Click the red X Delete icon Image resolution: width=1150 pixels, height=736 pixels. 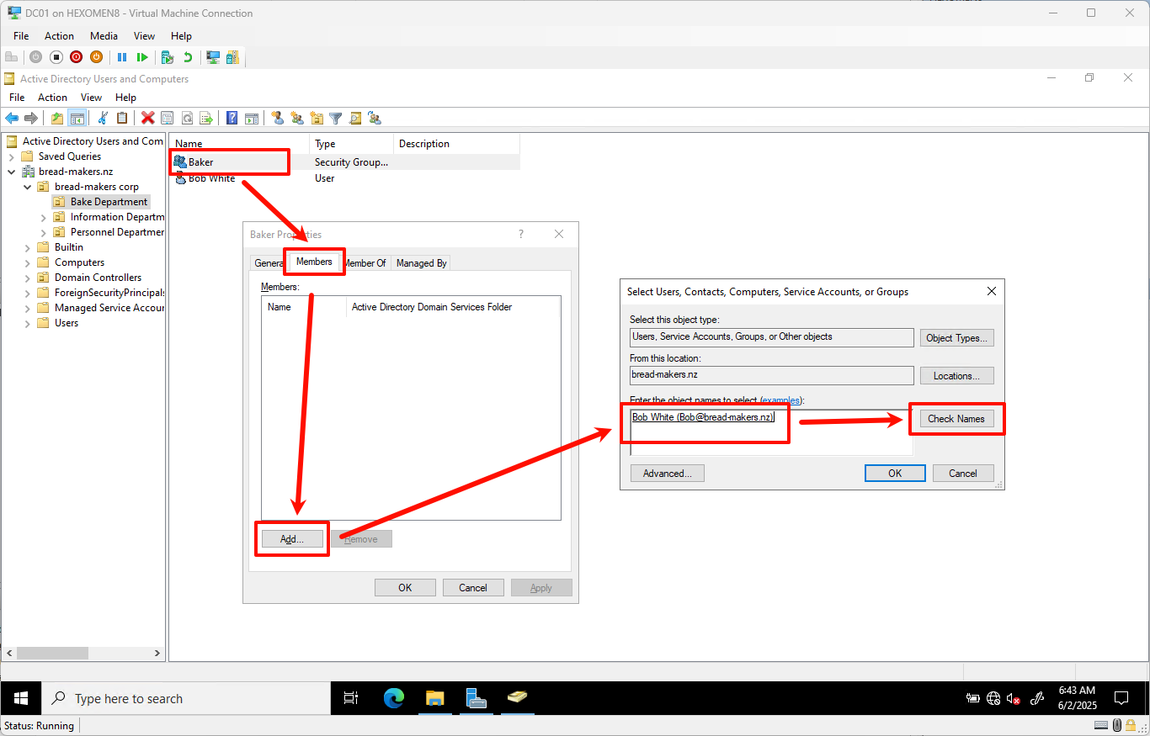[x=148, y=118]
